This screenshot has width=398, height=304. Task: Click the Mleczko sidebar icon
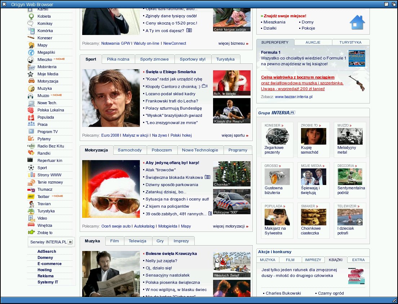31,60
